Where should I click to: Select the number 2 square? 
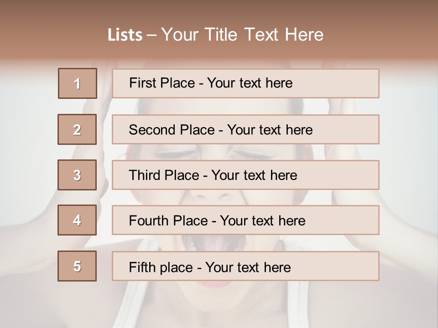click(77, 129)
